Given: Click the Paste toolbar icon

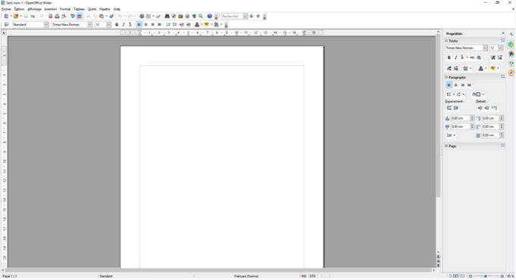Looking at the screenshot, I should (x=102, y=16).
